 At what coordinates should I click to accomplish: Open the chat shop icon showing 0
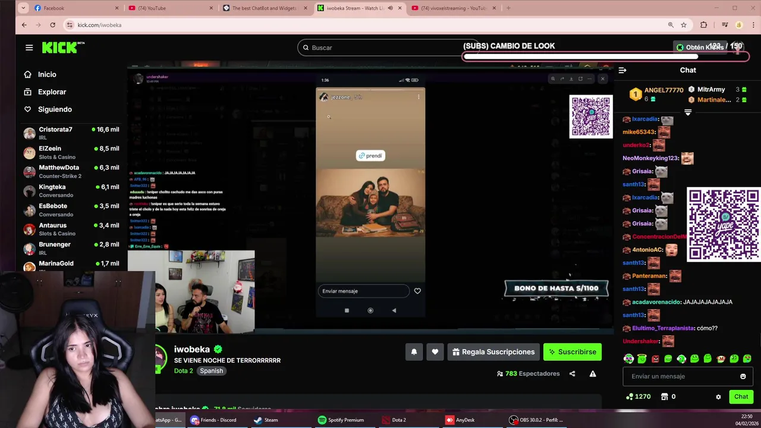pyautogui.click(x=668, y=396)
